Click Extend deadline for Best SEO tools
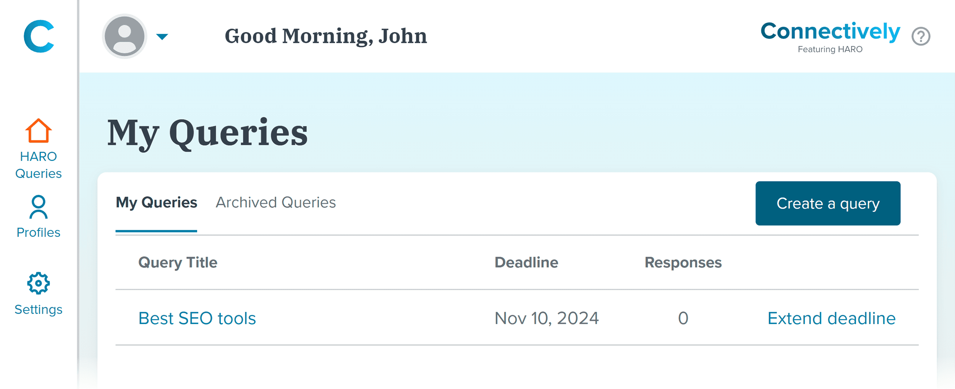 832,318
